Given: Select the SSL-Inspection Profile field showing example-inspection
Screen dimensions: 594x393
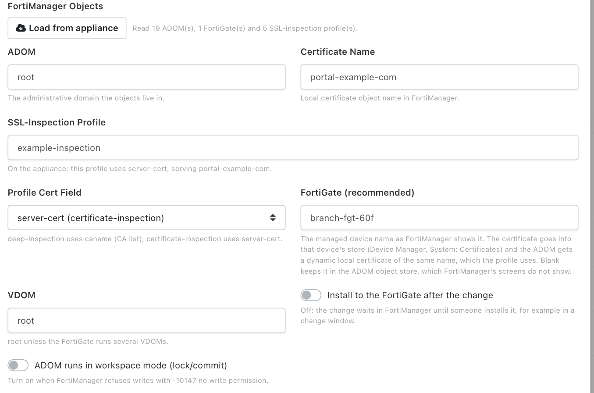Looking at the screenshot, I should (x=293, y=147).
